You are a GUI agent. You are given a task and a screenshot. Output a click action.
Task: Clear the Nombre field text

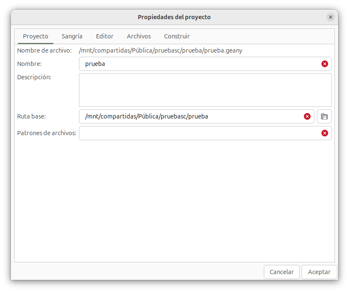point(324,64)
